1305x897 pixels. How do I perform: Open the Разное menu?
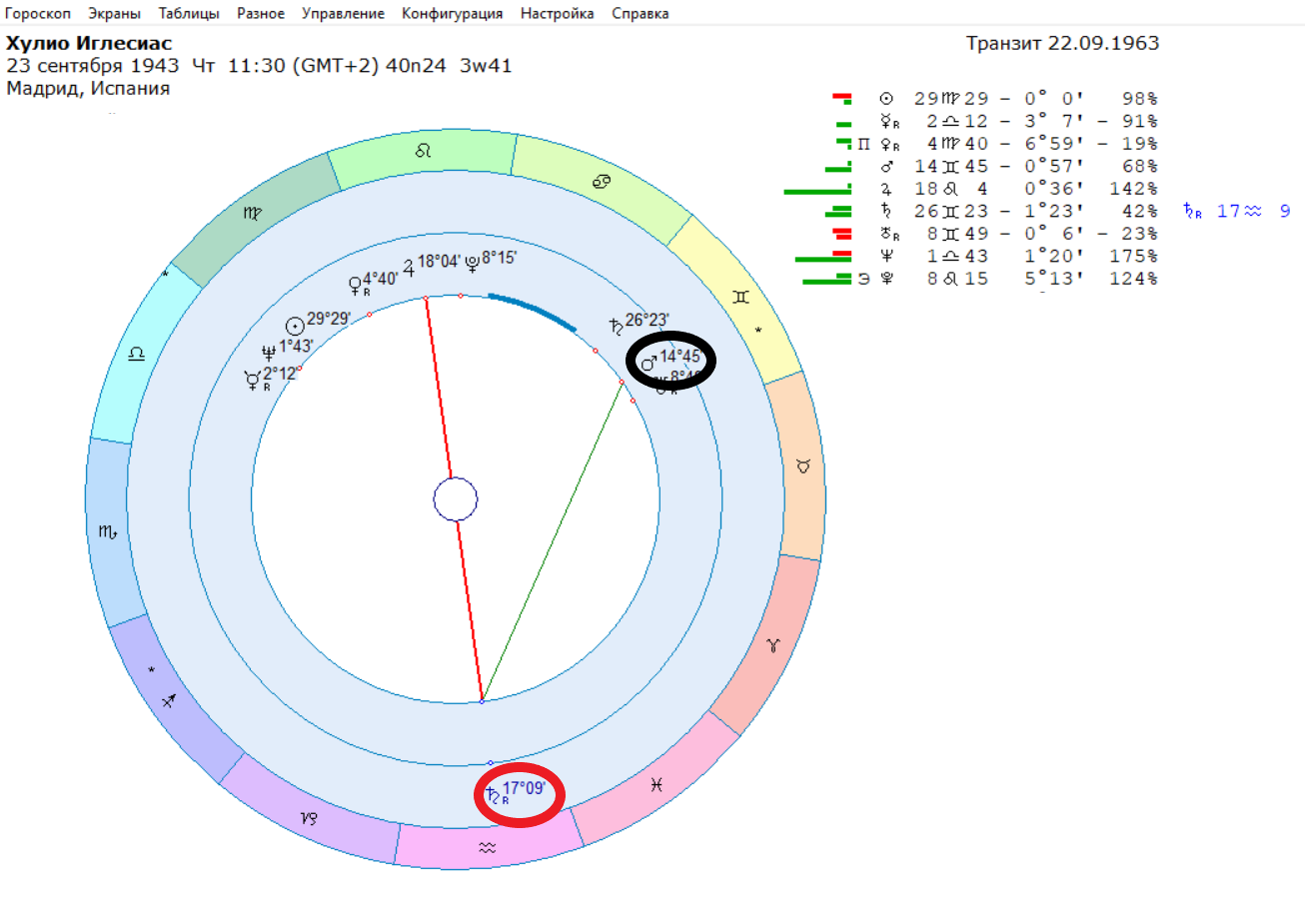point(261,14)
